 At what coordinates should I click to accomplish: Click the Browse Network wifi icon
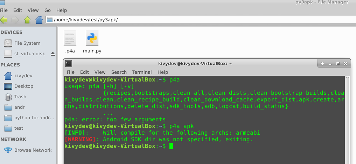[x=8, y=150]
